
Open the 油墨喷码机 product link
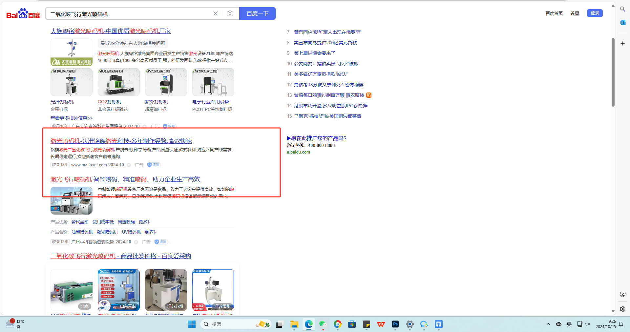[82, 232]
